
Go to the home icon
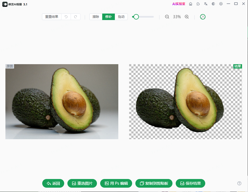coord(191,4)
